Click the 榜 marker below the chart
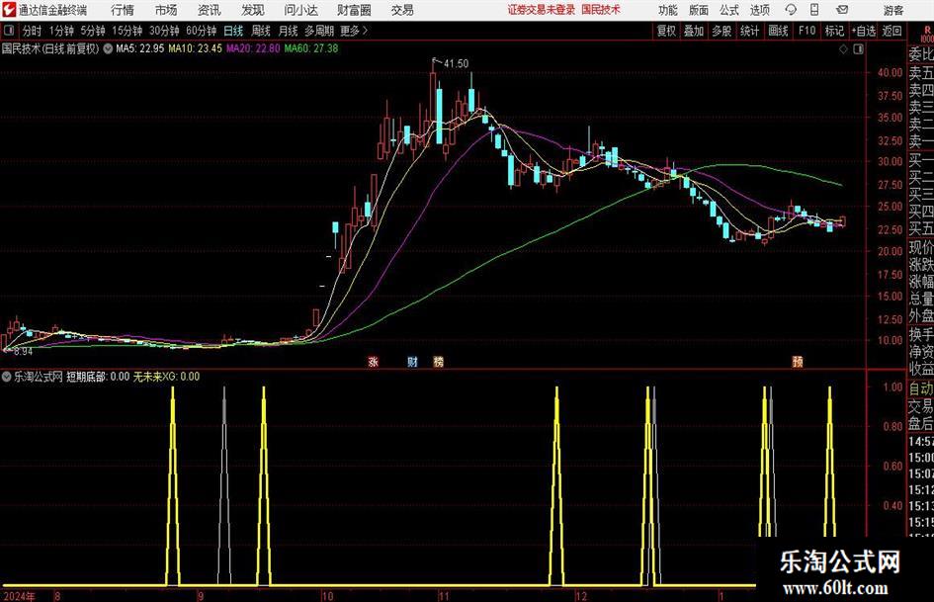The image size is (934, 602). [x=439, y=361]
